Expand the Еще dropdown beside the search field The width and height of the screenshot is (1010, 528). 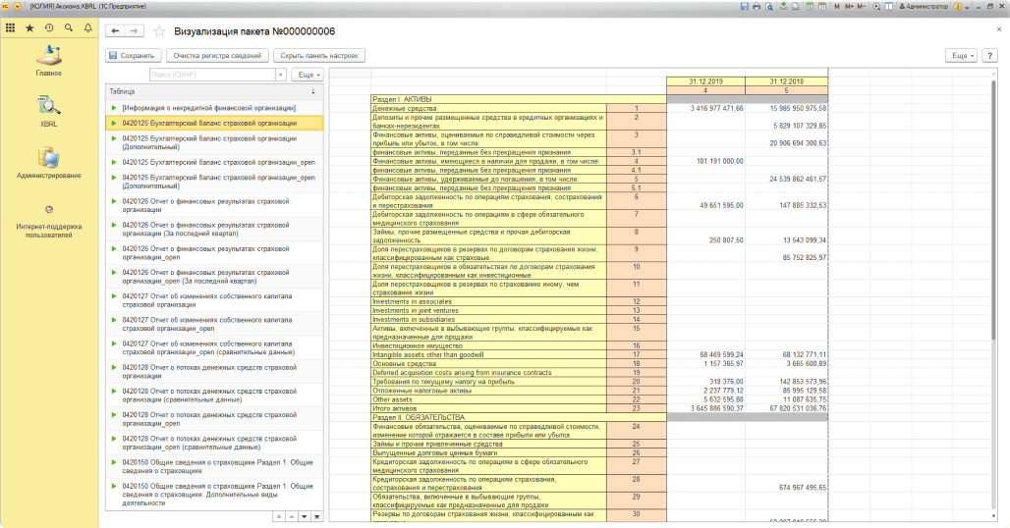click(x=308, y=75)
